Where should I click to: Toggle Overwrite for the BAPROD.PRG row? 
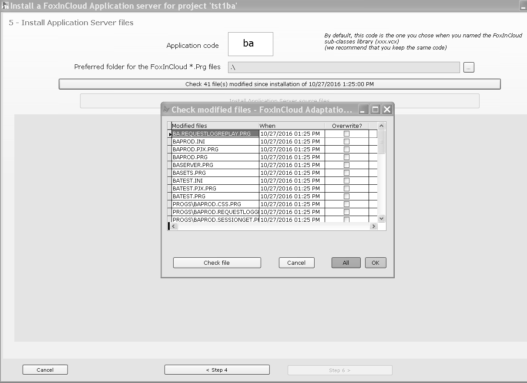346,157
